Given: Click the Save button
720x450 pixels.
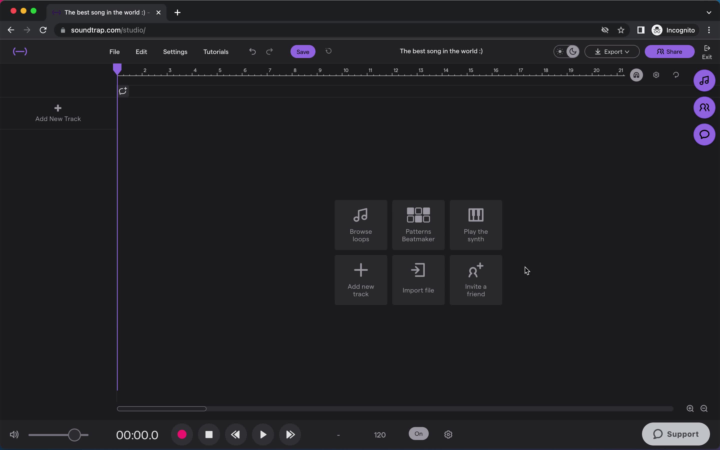Looking at the screenshot, I should click(303, 51).
